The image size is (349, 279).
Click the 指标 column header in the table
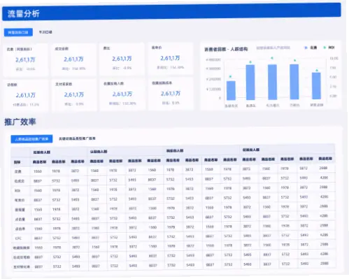[17, 162]
